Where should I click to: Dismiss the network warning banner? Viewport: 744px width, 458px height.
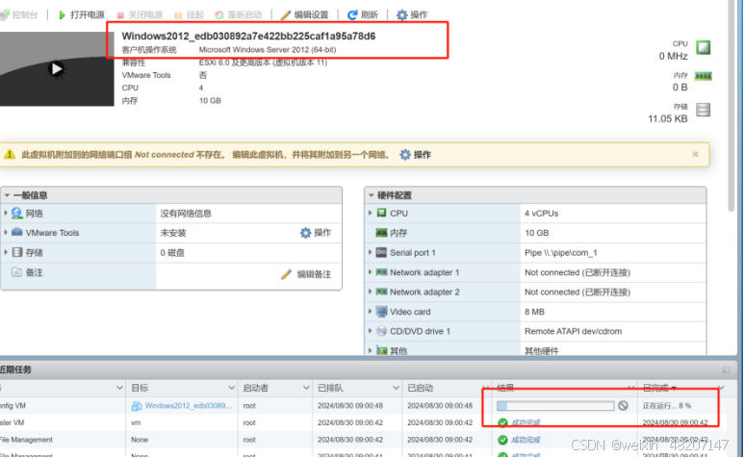[695, 154]
